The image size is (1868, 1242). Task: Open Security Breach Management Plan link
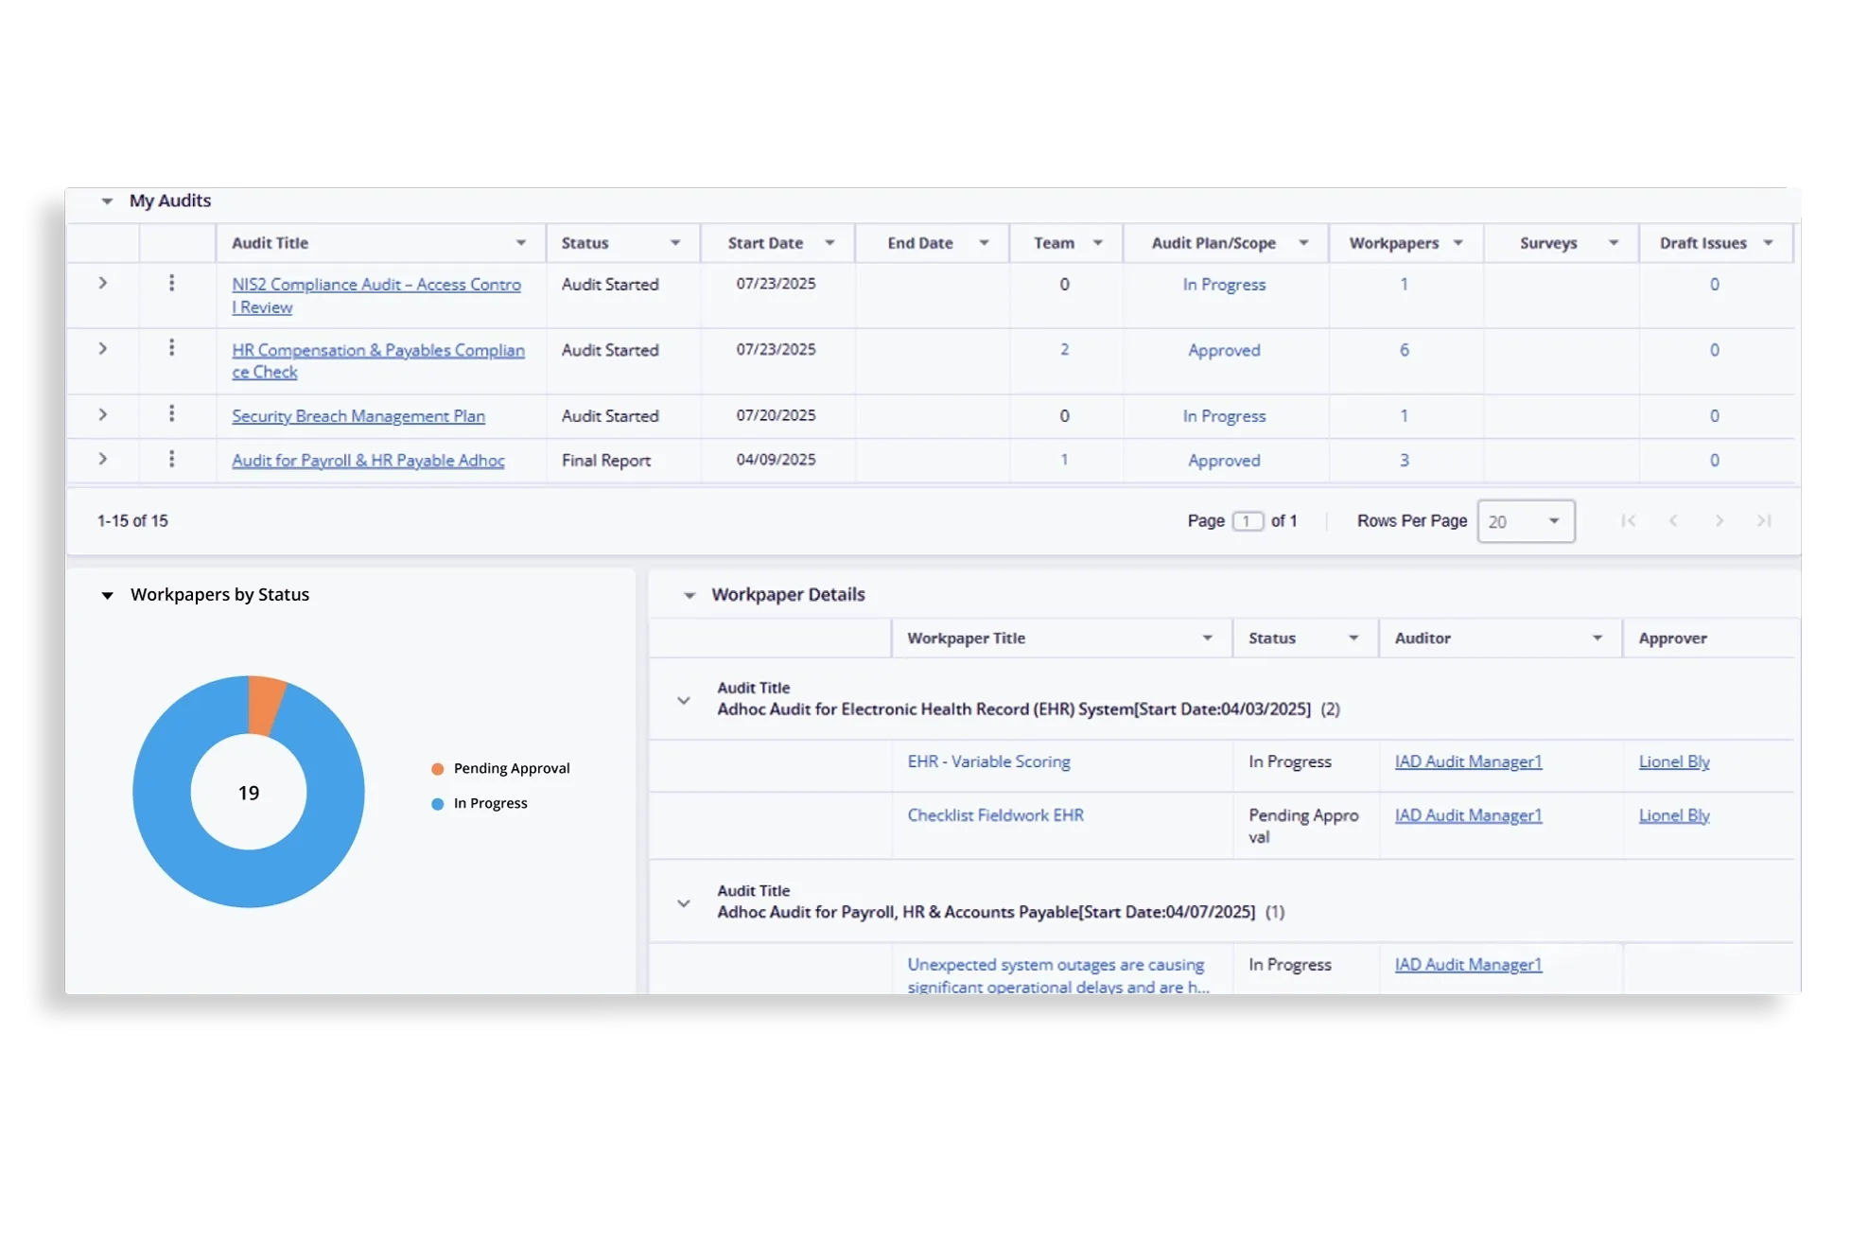click(x=358, y=416)
